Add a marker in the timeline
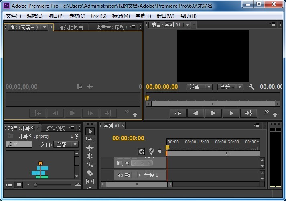This screenshot has height=201, width=286. 160,151
